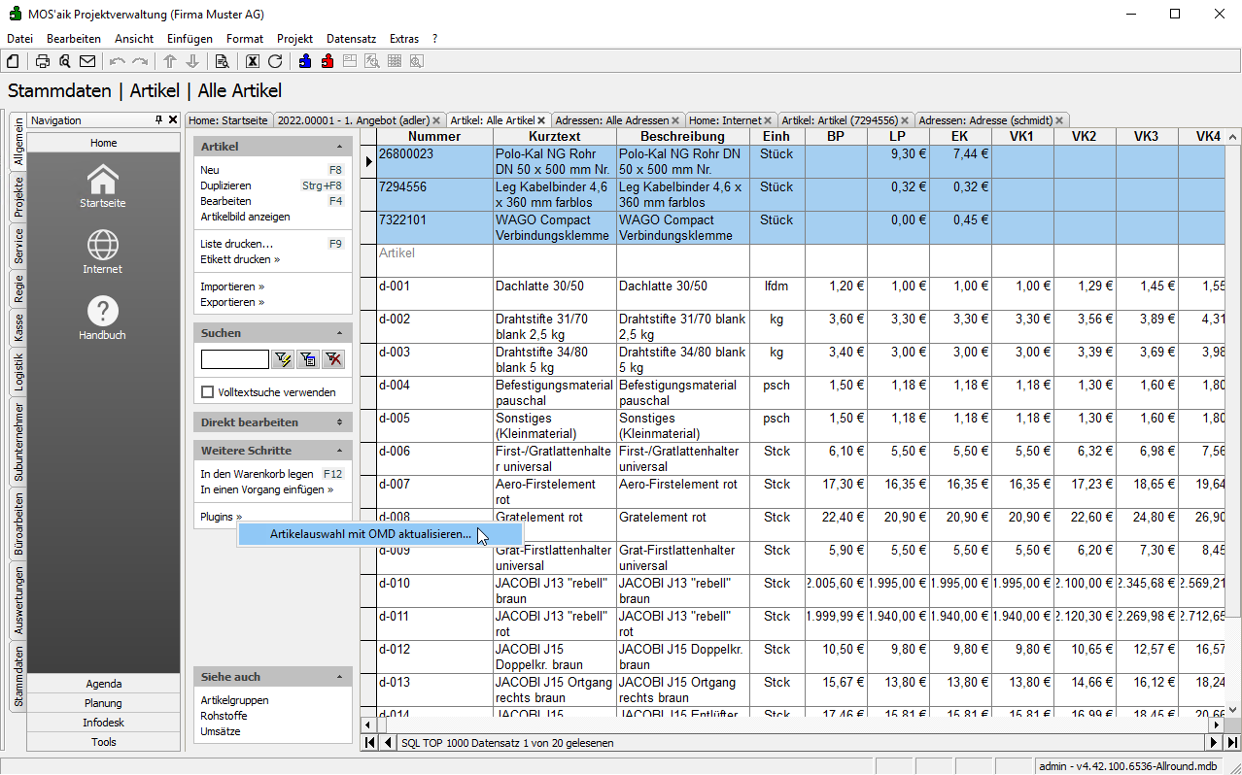Collapse the Weitere Schritte section
The width and height of the screenshot is (1242, 775).
[x=339, y=451]
